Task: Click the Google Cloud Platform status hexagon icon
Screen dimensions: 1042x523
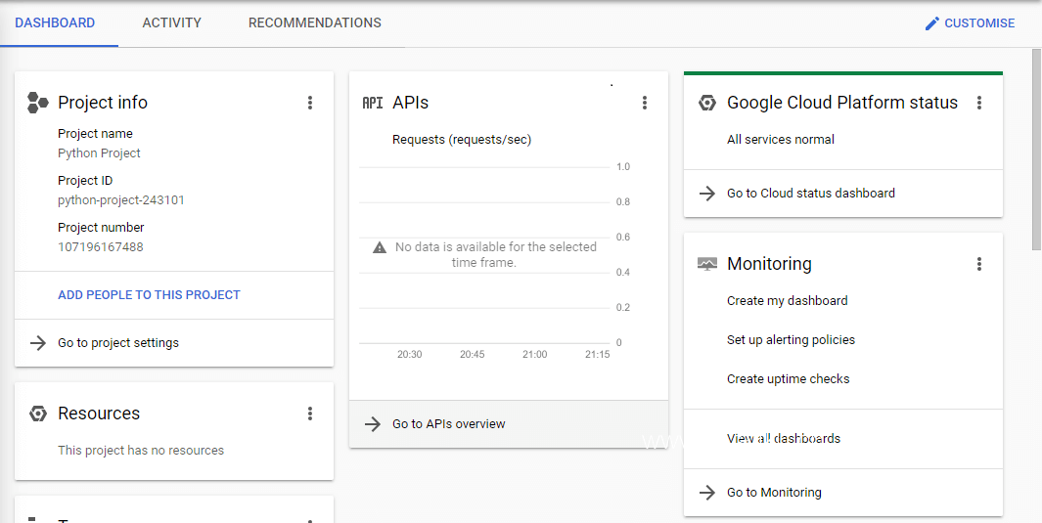Action: (707, 103)
